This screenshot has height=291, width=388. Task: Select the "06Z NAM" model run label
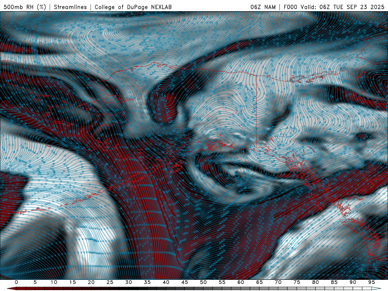click(x=263, y=7)
